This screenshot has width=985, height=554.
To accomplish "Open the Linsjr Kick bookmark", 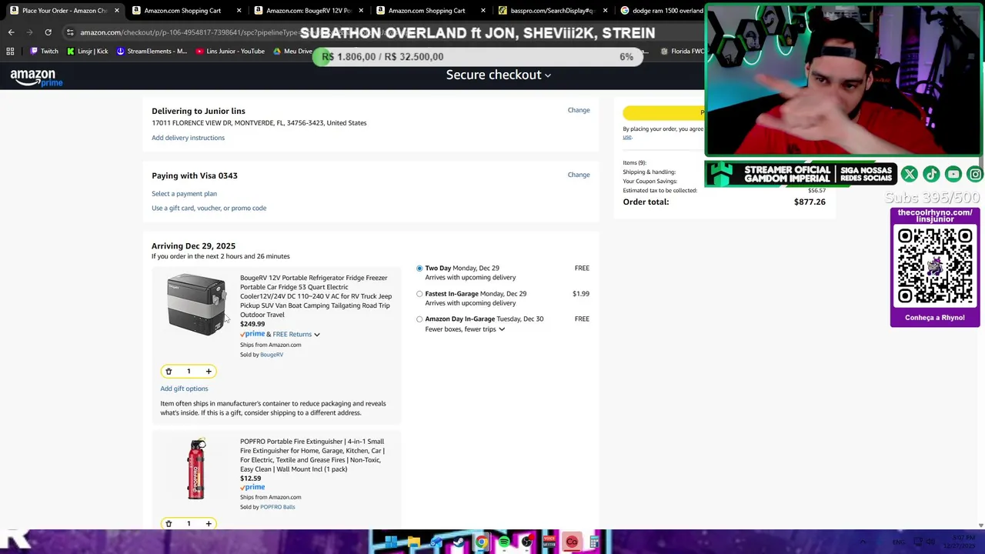I will [x=87, y=52].
